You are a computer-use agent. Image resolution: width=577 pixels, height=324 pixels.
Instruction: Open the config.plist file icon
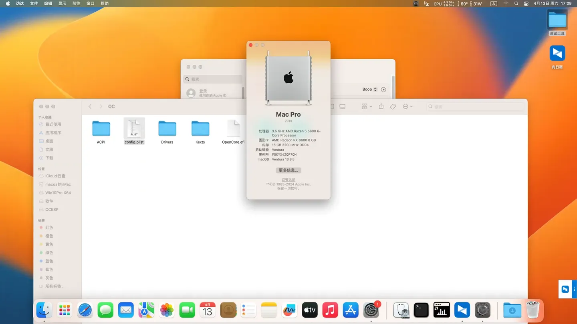coord(134,128)
